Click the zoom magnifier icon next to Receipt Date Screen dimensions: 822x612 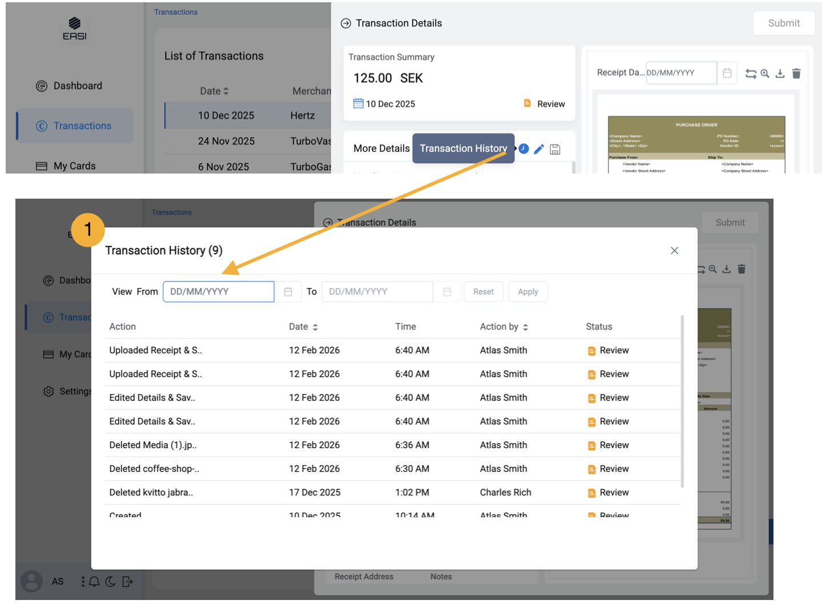click(x=765, y=73)
